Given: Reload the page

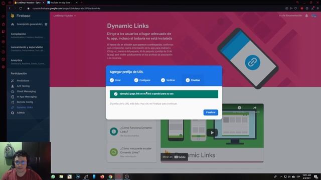Looking at the screenshot, I should [x=21, y=8].
